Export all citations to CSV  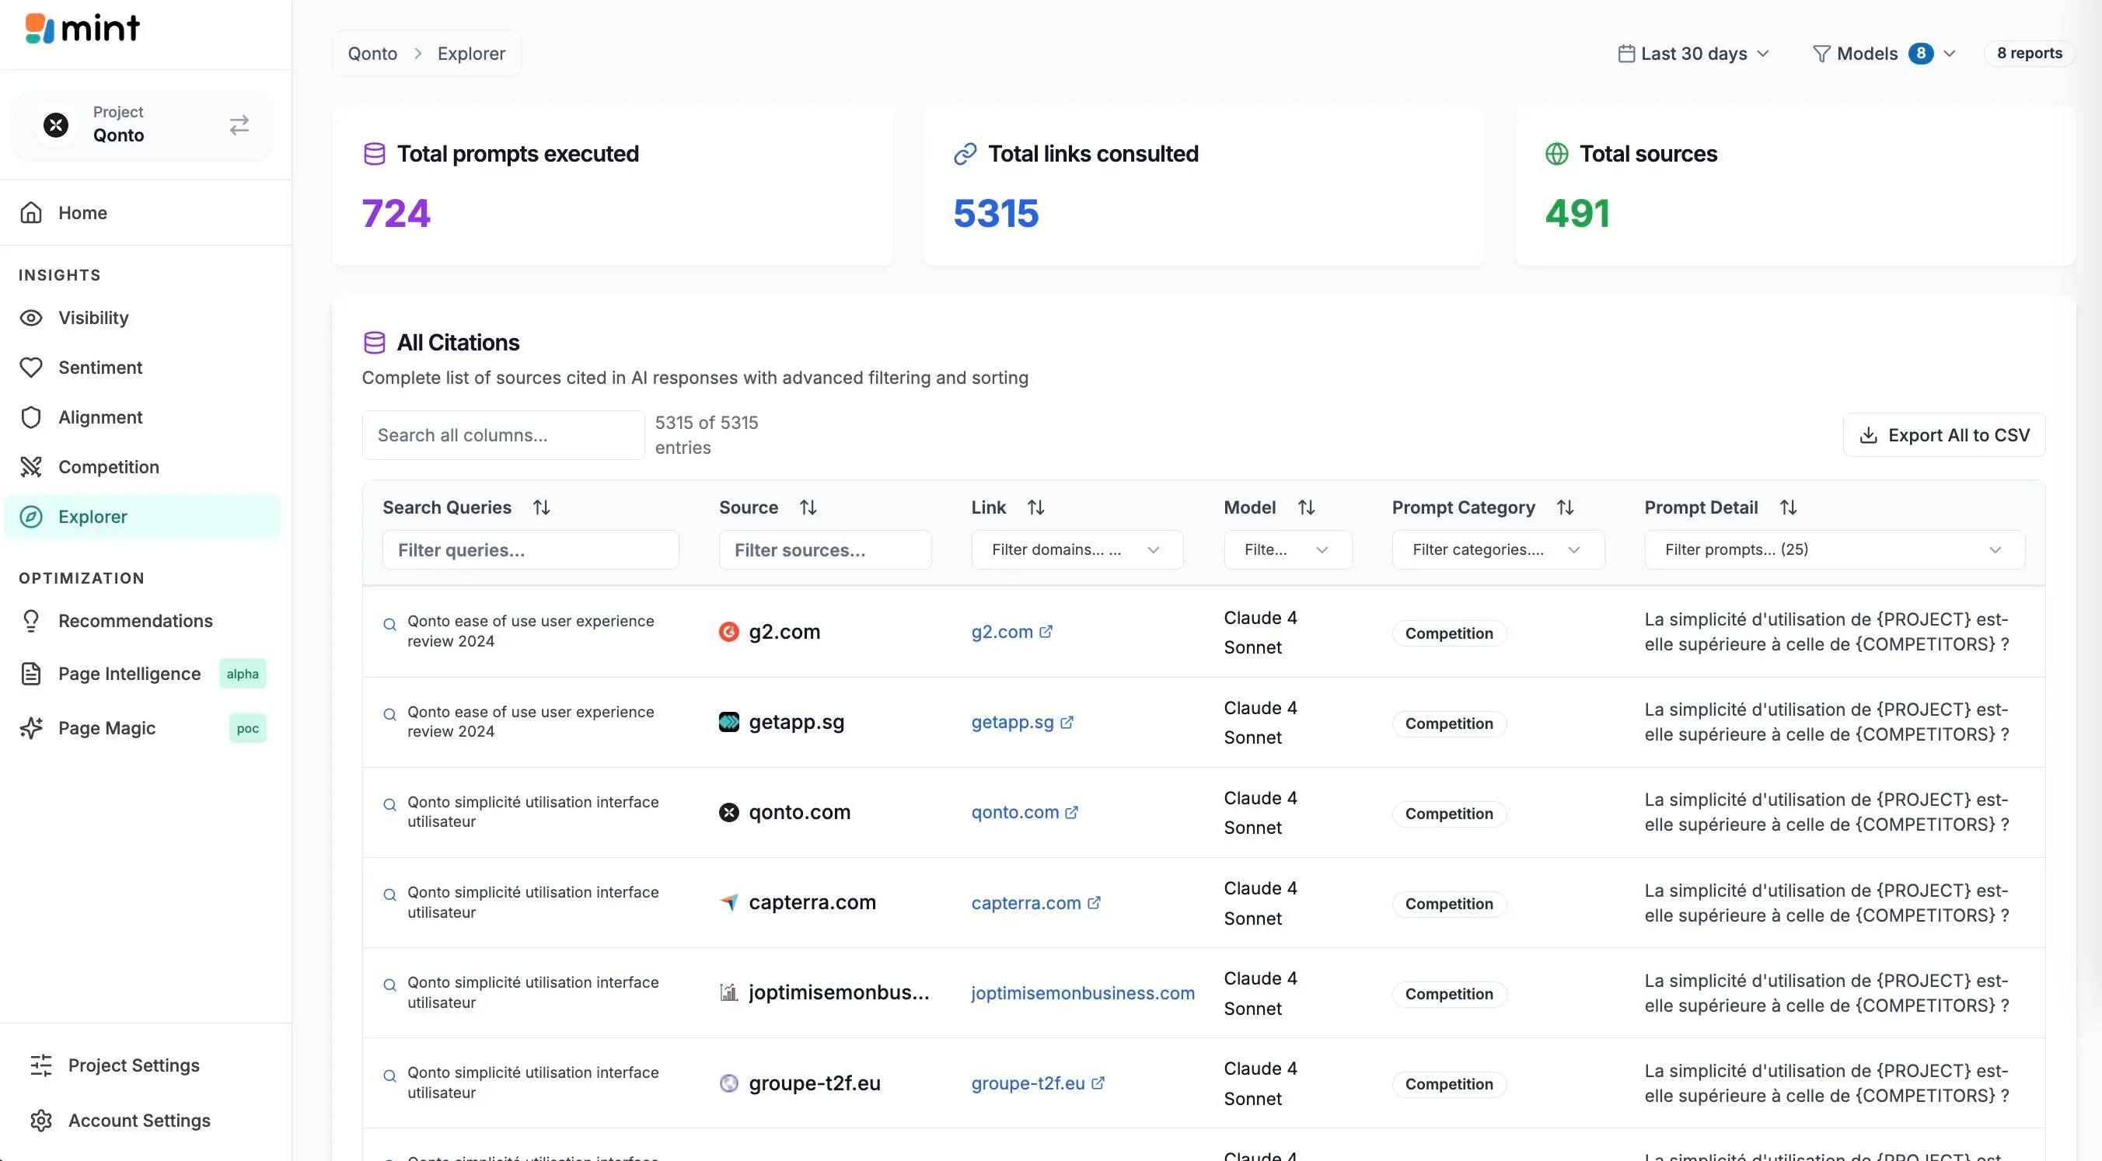point(1943,435)
